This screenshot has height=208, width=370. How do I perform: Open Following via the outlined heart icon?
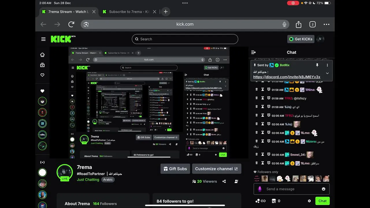42,75
